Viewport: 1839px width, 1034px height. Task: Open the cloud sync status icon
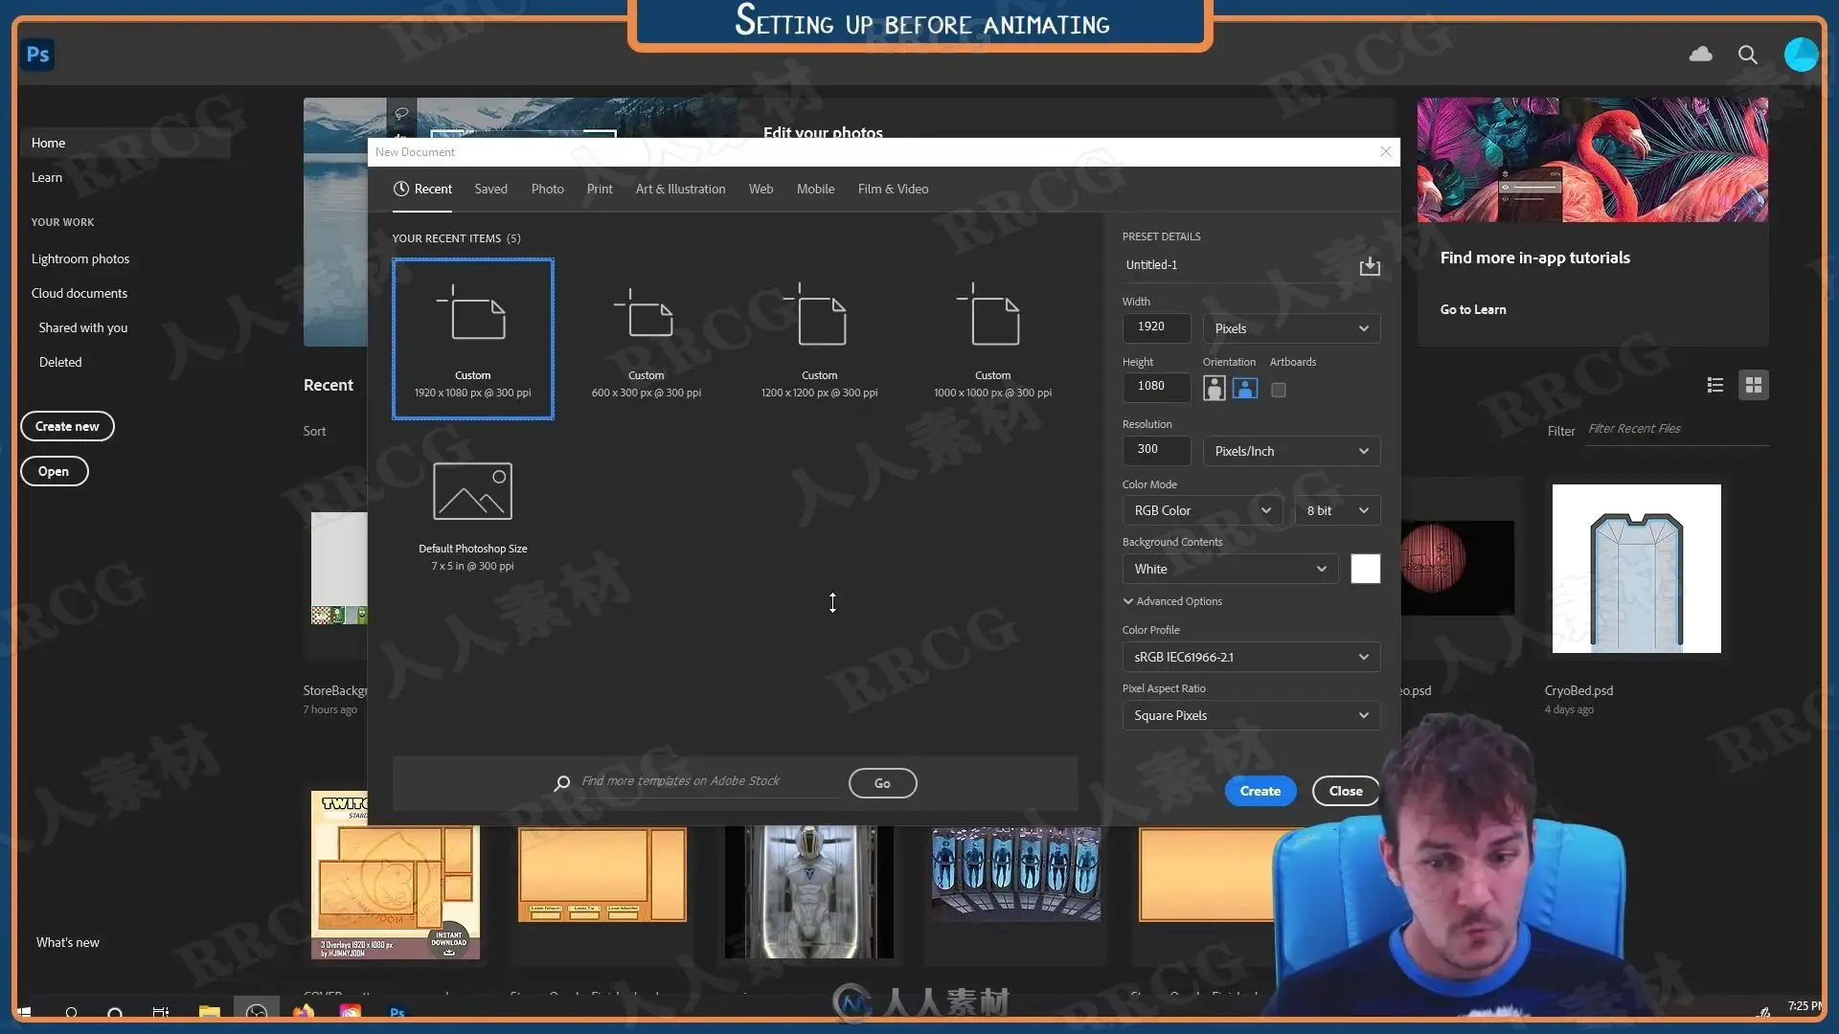point(1701,55)
